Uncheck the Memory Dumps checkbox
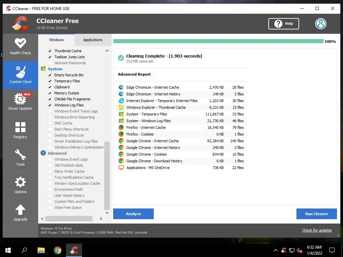This screenshot has height=257, width=343. 50,93
